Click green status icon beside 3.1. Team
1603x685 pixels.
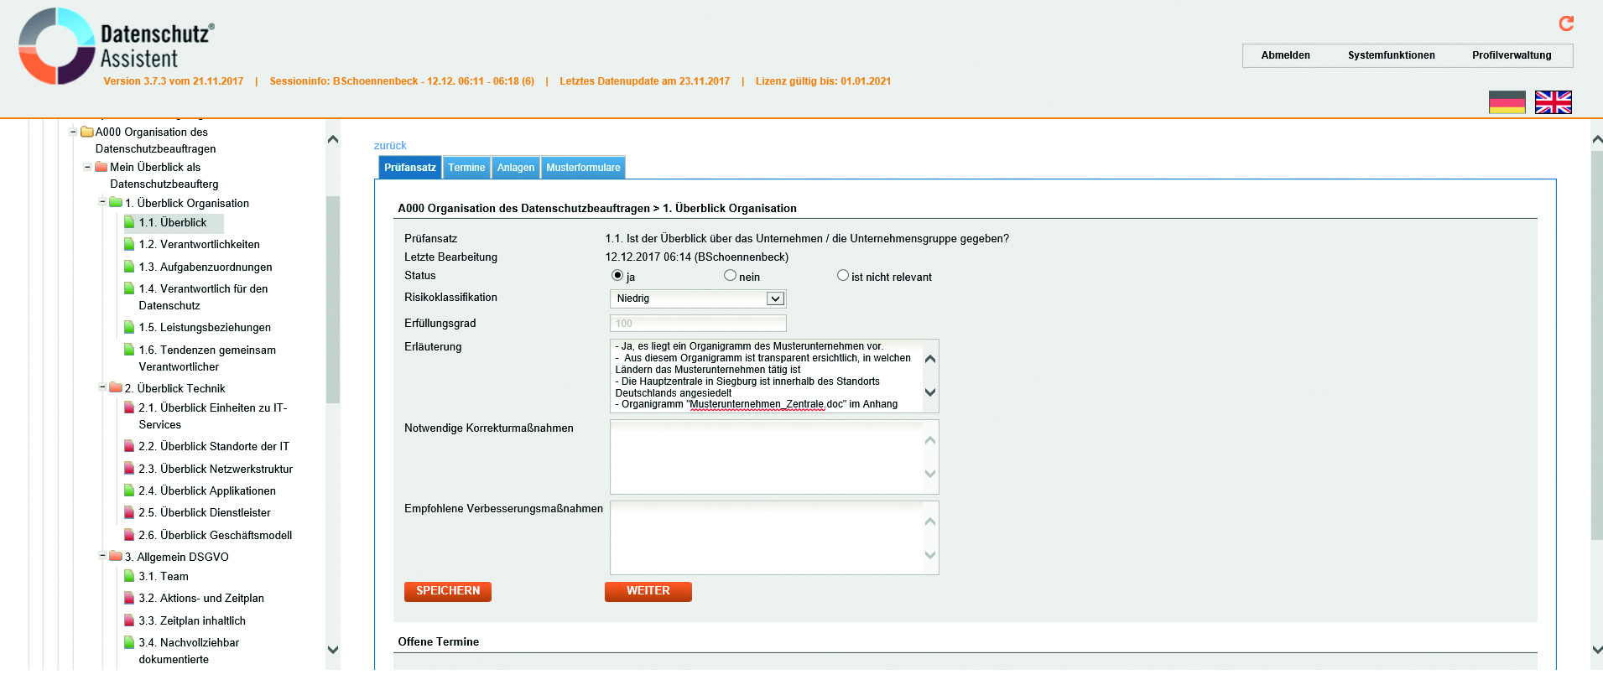(129, 576)
